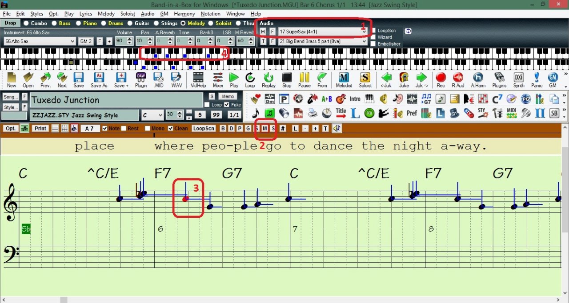
Task: Create a new song with the New icon
Action: tap(12, 80)
